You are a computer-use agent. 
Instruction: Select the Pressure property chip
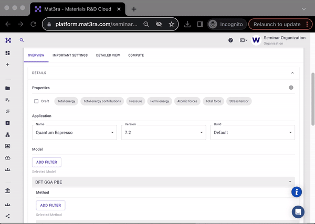pos(135,101)
